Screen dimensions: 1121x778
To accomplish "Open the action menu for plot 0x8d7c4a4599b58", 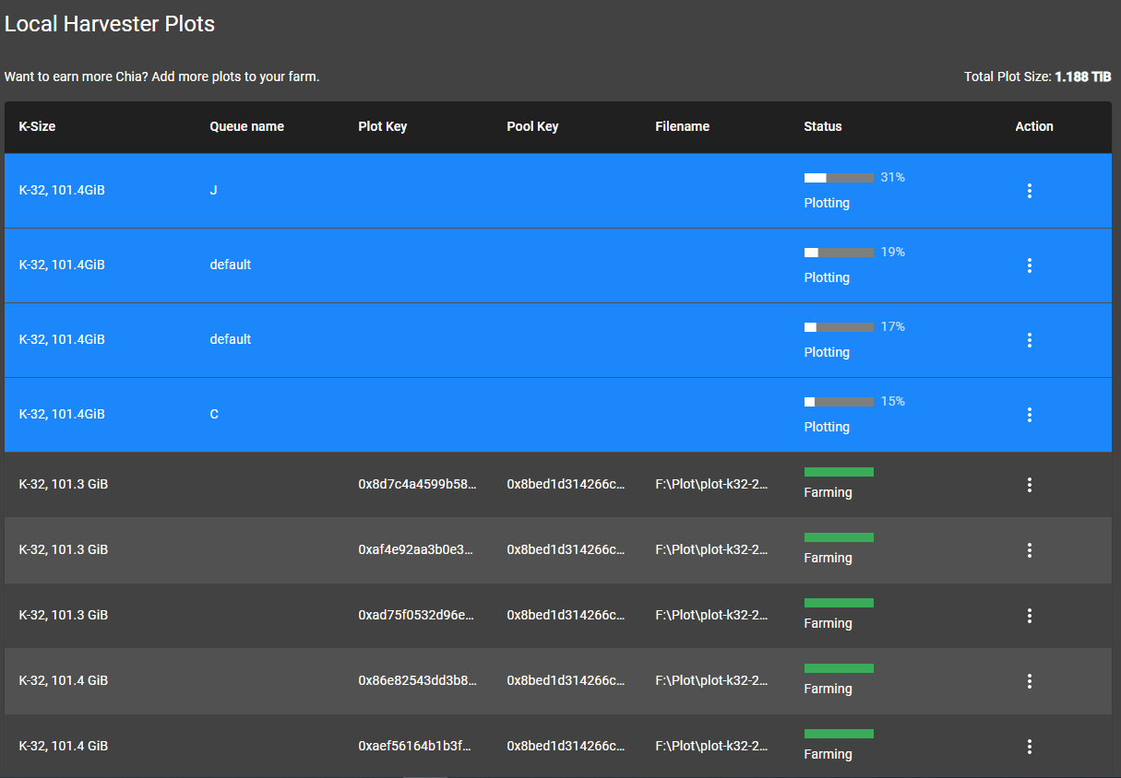I will pyautogui.click(x=1030, y=485).
